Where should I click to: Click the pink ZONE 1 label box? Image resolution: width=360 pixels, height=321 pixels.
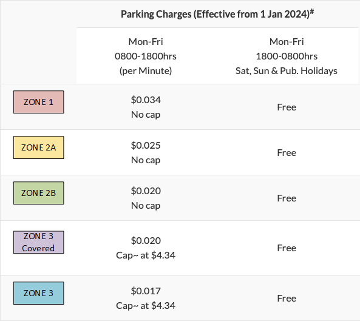click(x=39, y=102)
